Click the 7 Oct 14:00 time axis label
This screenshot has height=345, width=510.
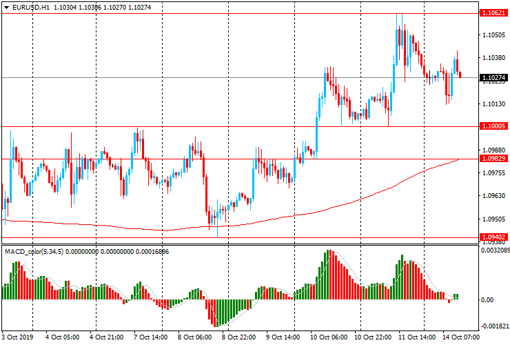tap(151, 337)
